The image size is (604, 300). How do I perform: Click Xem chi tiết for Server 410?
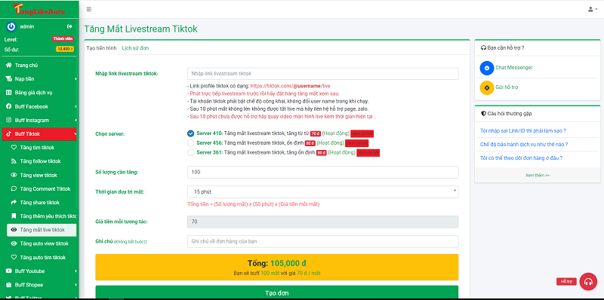(x=362, y=133)
